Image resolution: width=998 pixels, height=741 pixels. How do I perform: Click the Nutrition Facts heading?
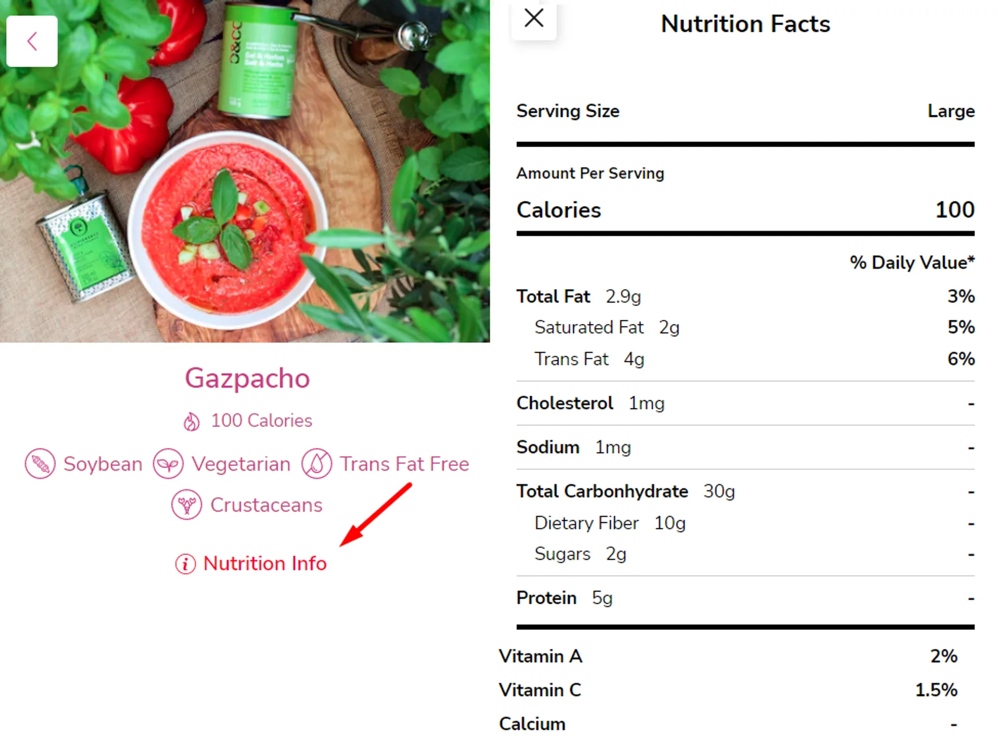pos(745,24)
